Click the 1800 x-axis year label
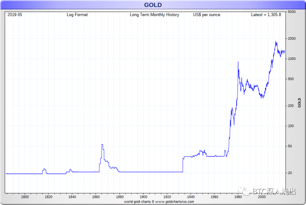Image resolution: width=306 pixels, height=205 pixels. click(25, 197)
